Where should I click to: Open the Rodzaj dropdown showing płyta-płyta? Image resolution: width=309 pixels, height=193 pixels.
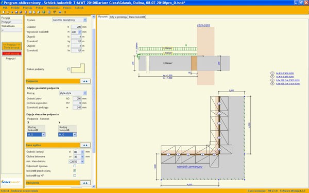tap(73, 93)
